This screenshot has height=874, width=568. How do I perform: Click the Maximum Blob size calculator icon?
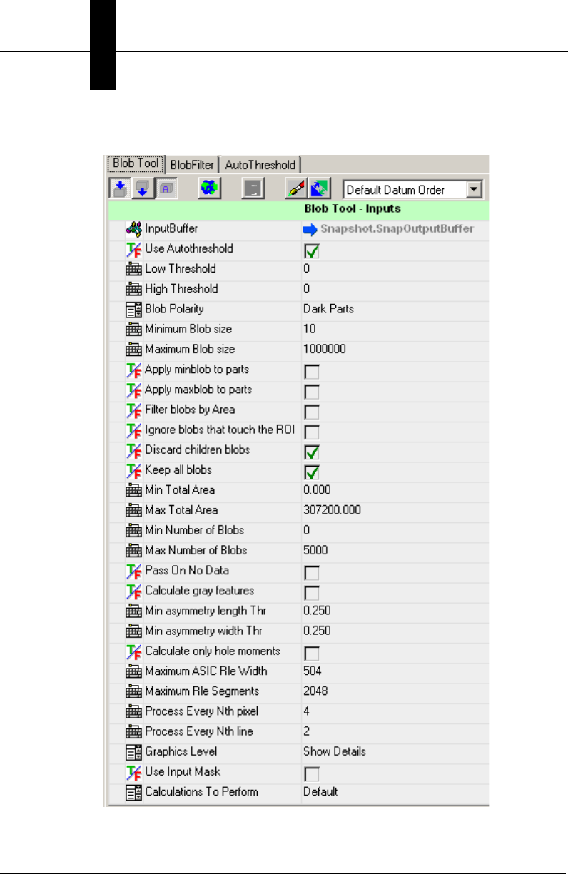133,350
